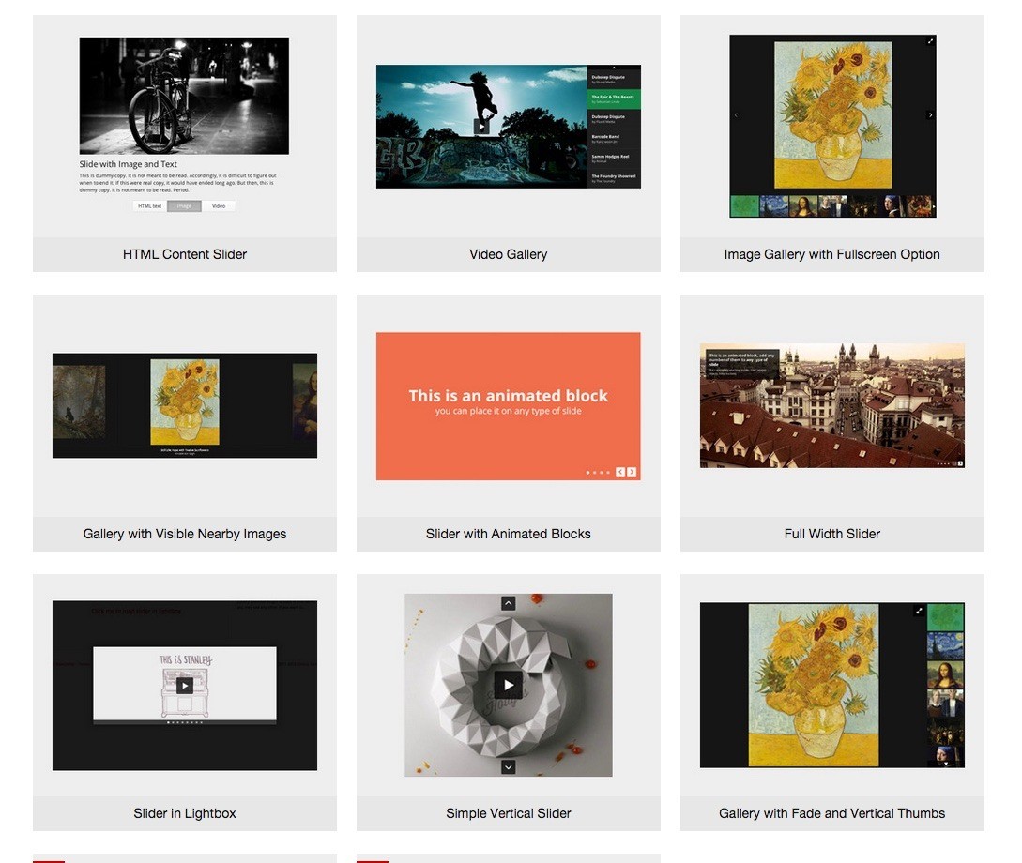The width and height of the screenshot is (1022, 863).
Task: Open Gallery with Visible Nearby Images title
Action: pos(185,534)
